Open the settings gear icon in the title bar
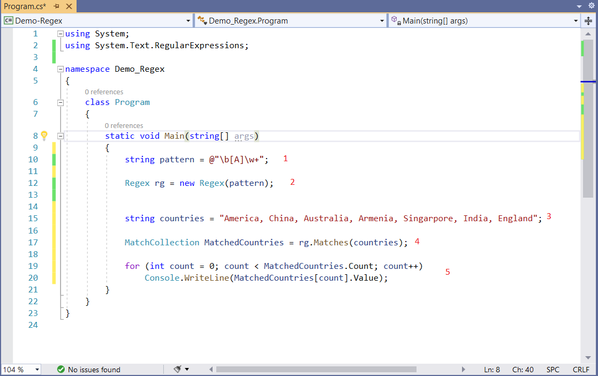The image size is (598, 376). (x=591, y=4)
